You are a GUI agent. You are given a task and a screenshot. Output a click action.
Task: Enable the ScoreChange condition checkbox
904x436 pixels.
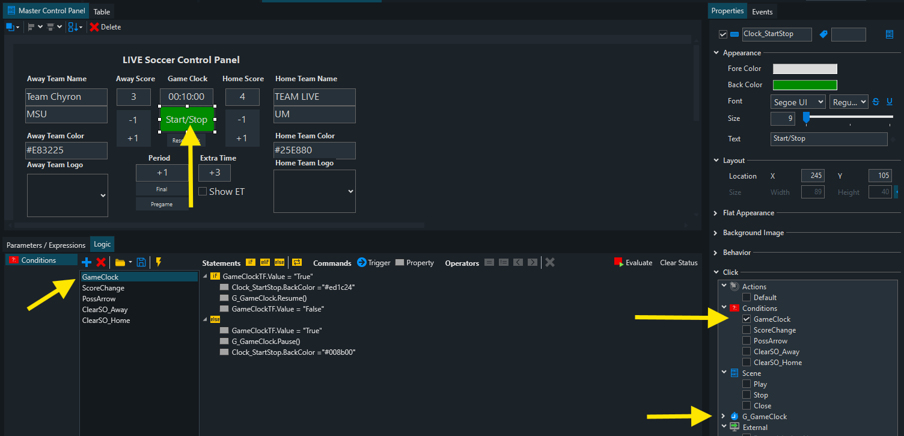click(747, 330)
